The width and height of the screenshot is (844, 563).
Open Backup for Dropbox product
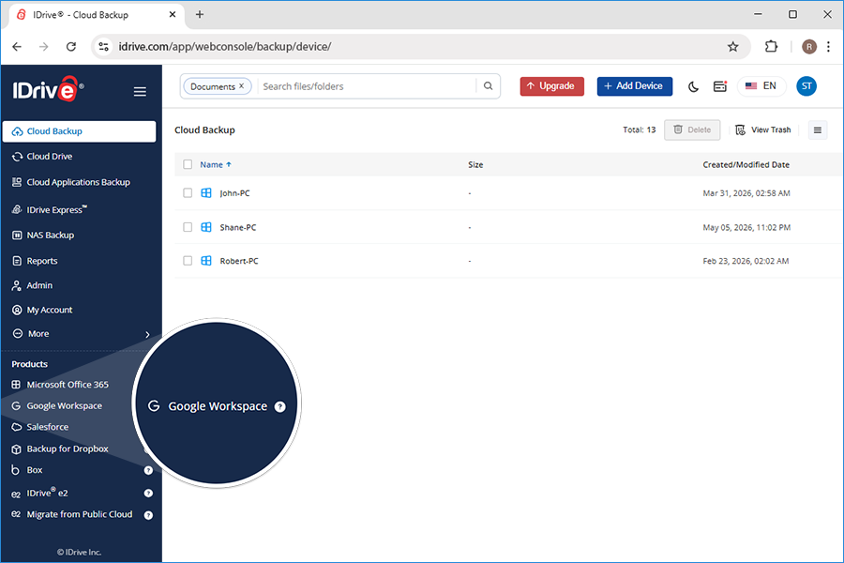[68, 449]
